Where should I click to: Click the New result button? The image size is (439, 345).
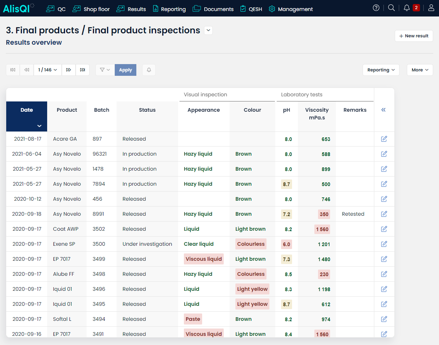(414, 36)
